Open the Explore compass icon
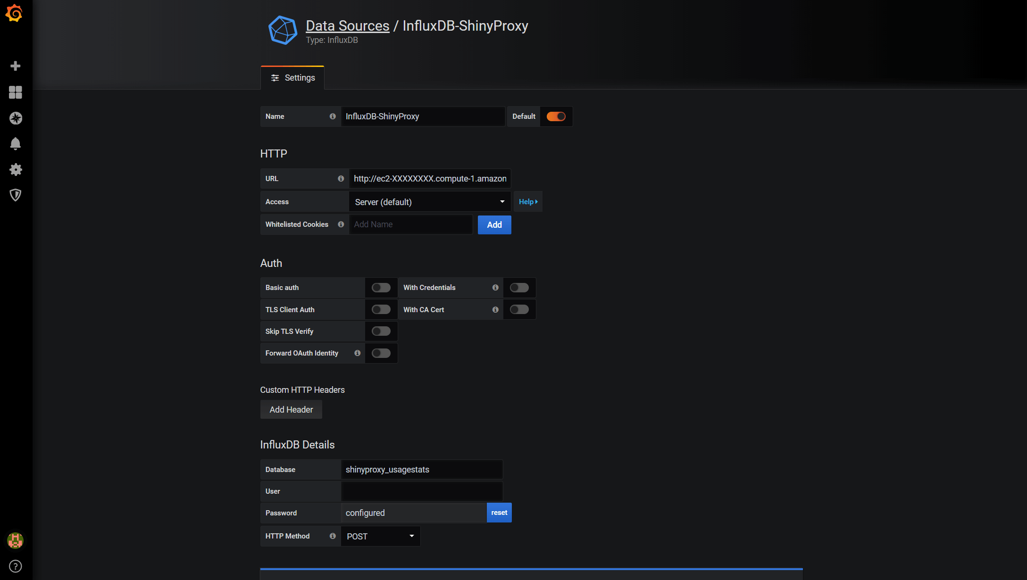 coord(16,118)
